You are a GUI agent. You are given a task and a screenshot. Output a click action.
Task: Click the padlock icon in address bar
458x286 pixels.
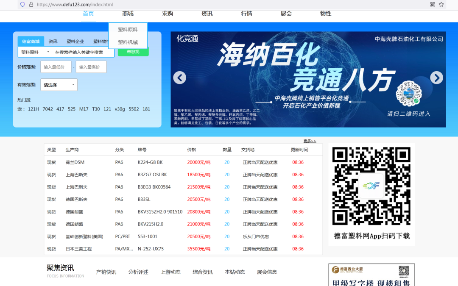pyautogui.click(x=31, y=5)
